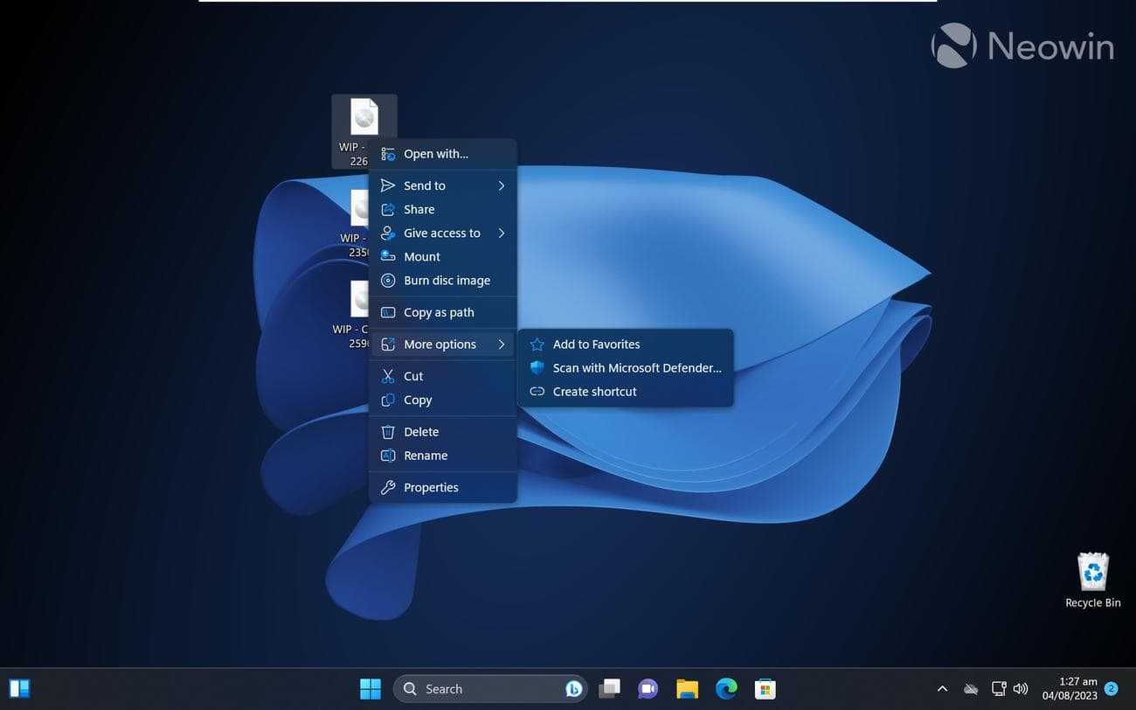Show hidden system tray icons chevron
Image resolution: width=1136 pixels, height=710 pixels.
point(942,689)
